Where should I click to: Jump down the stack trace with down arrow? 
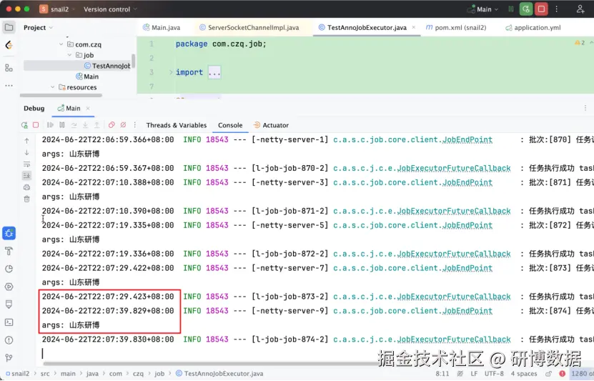click(x=26, y=152)
